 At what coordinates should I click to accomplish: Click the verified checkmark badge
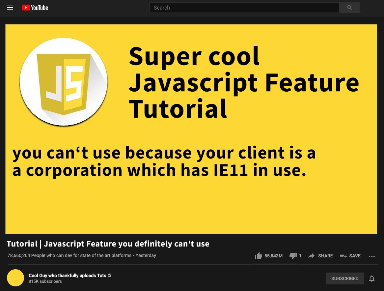(x=109, y=276)
